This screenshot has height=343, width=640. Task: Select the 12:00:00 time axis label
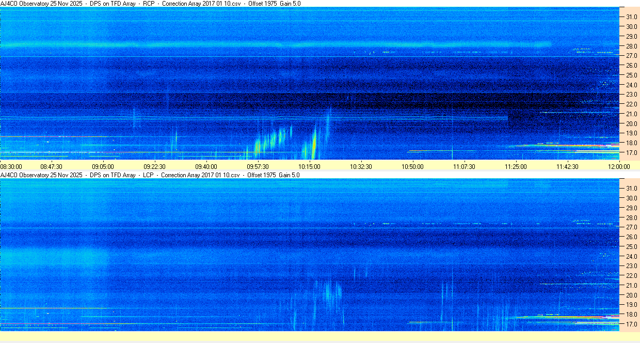619,166
